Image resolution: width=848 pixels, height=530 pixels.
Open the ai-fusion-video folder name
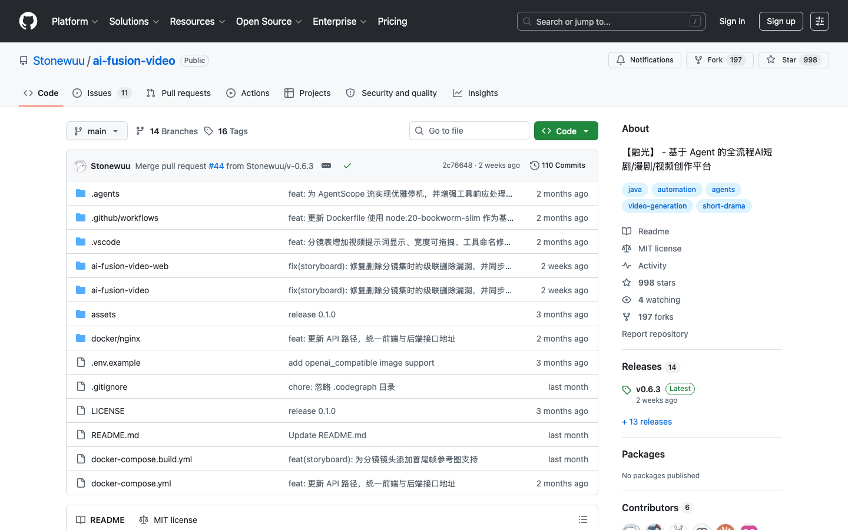point(120,290)
